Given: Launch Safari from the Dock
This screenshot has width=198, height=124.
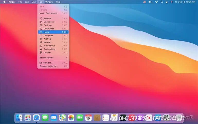Looking at the screenshot, I should (x=36, y=118).
